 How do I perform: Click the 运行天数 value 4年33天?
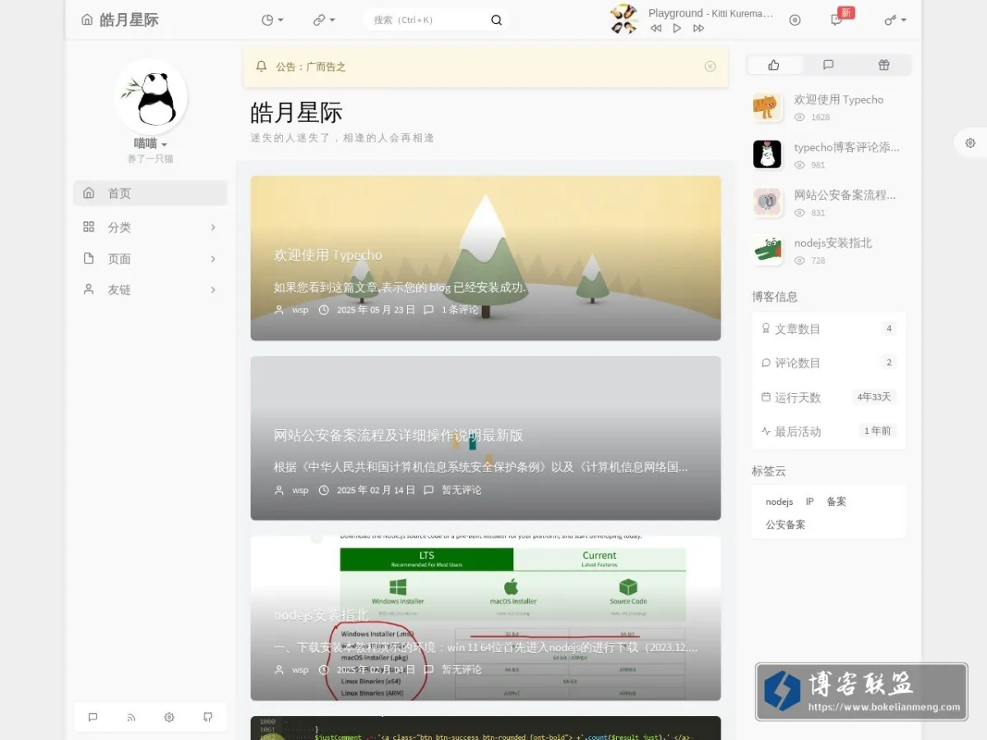pyautogui.click(x=874, y=397)
